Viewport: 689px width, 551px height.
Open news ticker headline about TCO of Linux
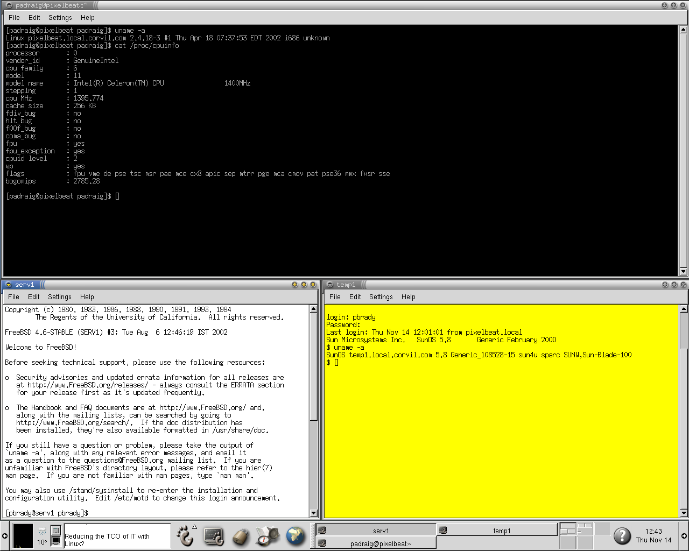pyautogui.click(x=107, y=540)
